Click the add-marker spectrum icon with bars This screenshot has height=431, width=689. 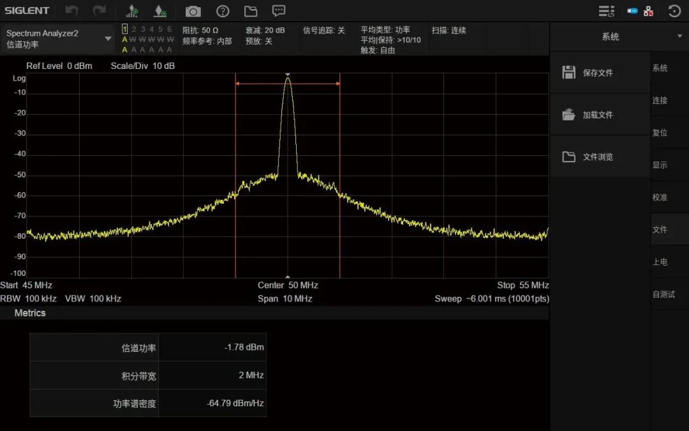point(132,11)
